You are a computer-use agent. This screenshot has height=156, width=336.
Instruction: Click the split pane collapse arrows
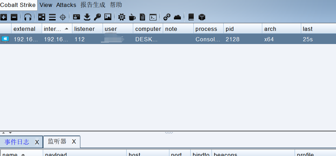point(7,133)
